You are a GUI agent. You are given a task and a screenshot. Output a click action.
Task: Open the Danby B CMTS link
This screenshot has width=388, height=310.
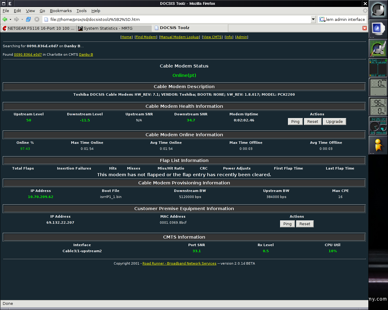click(86, 54)
